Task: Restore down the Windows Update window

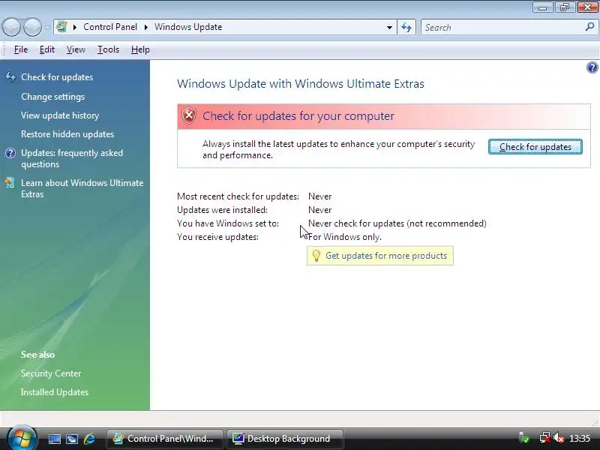Action: tap(565, 7)
